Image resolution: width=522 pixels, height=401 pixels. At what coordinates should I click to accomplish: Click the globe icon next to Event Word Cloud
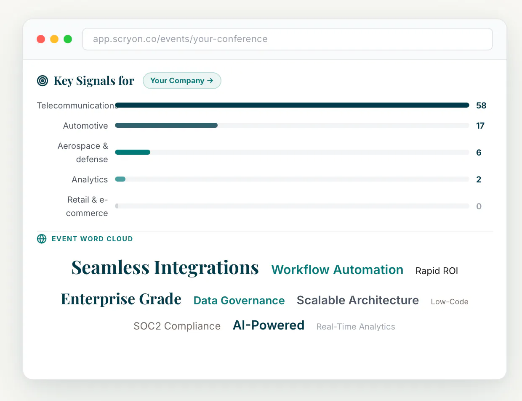(x=42, y=239)
